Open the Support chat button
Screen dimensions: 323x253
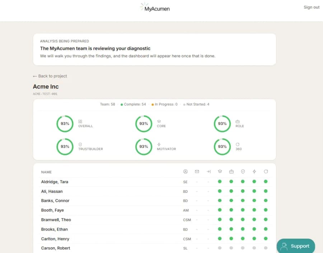point(296,246)
